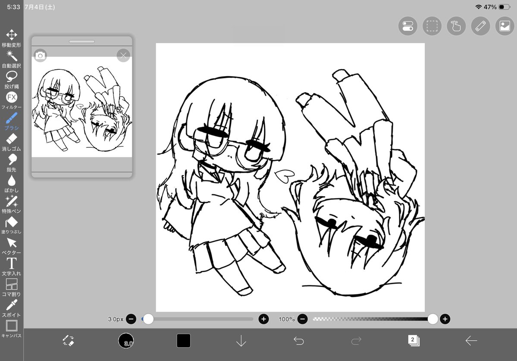This screenshot has height=361, width=517.
Task: Open the Filter (フィルター) FX tool
Action: pos(12,100)
